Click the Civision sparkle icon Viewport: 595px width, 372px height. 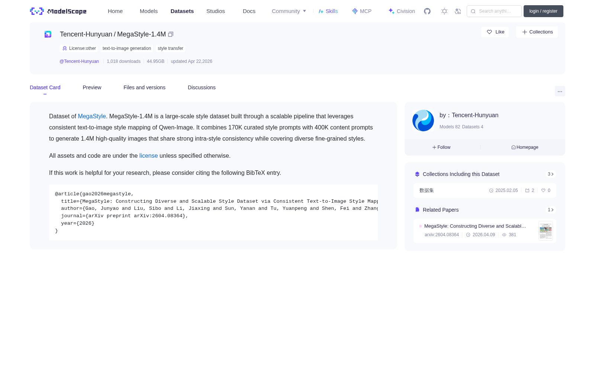tap(391, 11)
